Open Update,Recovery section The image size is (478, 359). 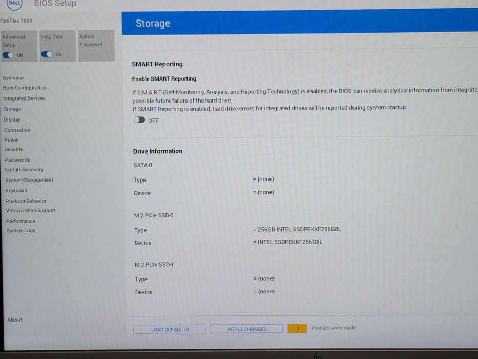(24, 170)
